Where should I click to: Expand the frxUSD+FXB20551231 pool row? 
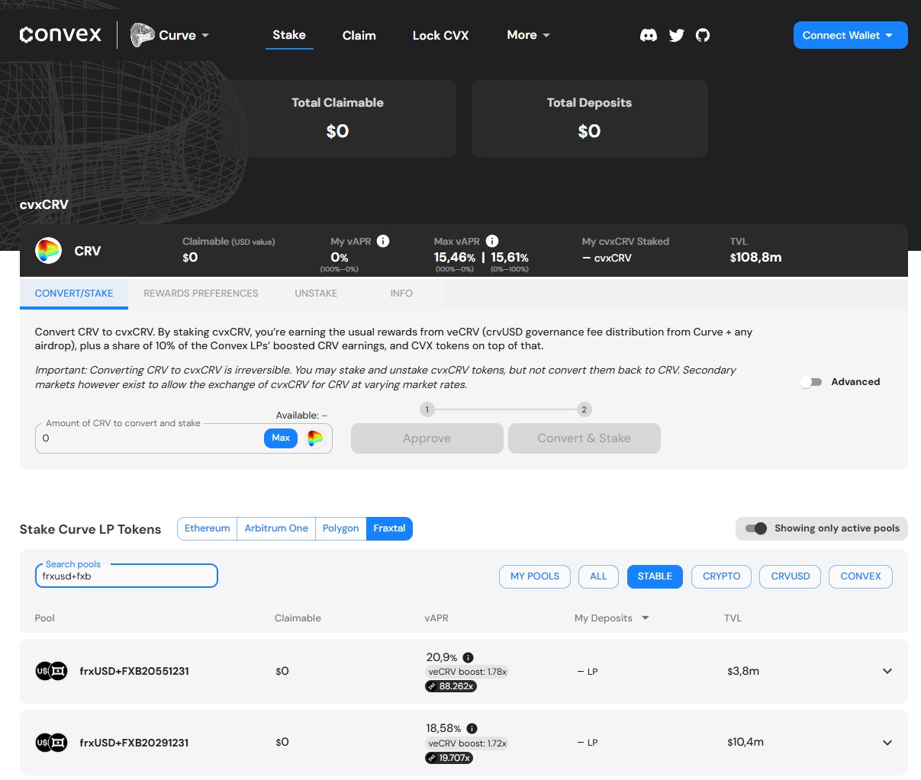(x=887, y=671)
